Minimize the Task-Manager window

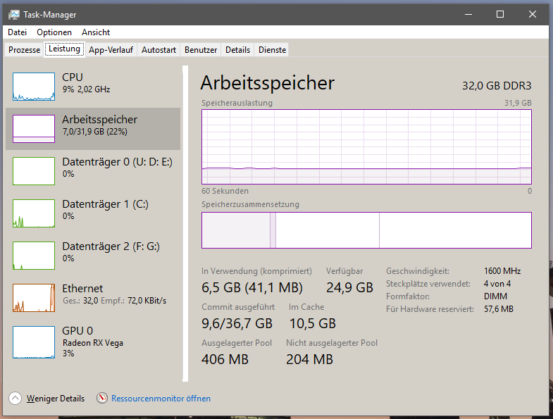tap(468, 14)
